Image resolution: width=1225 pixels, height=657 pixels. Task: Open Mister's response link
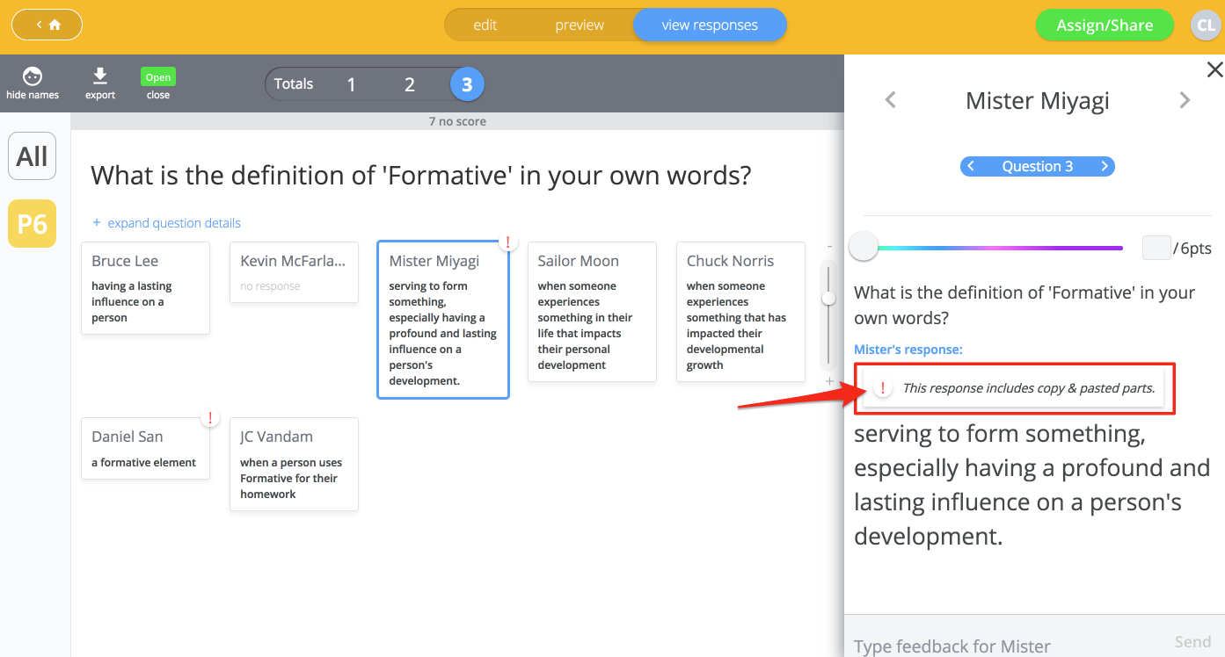click(908, 349)
